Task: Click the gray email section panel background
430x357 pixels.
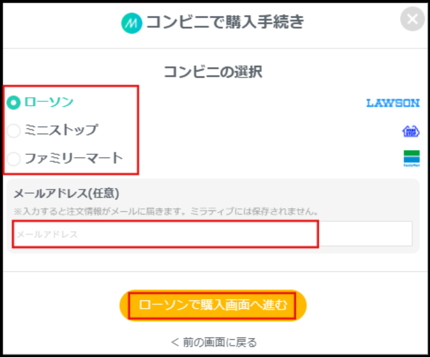Action: [x=353, y=194]
